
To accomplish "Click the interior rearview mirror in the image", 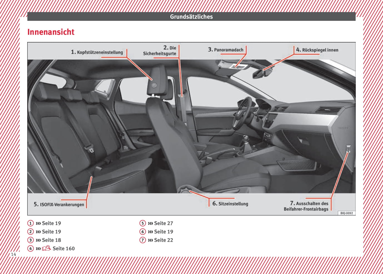I will 262,73.
